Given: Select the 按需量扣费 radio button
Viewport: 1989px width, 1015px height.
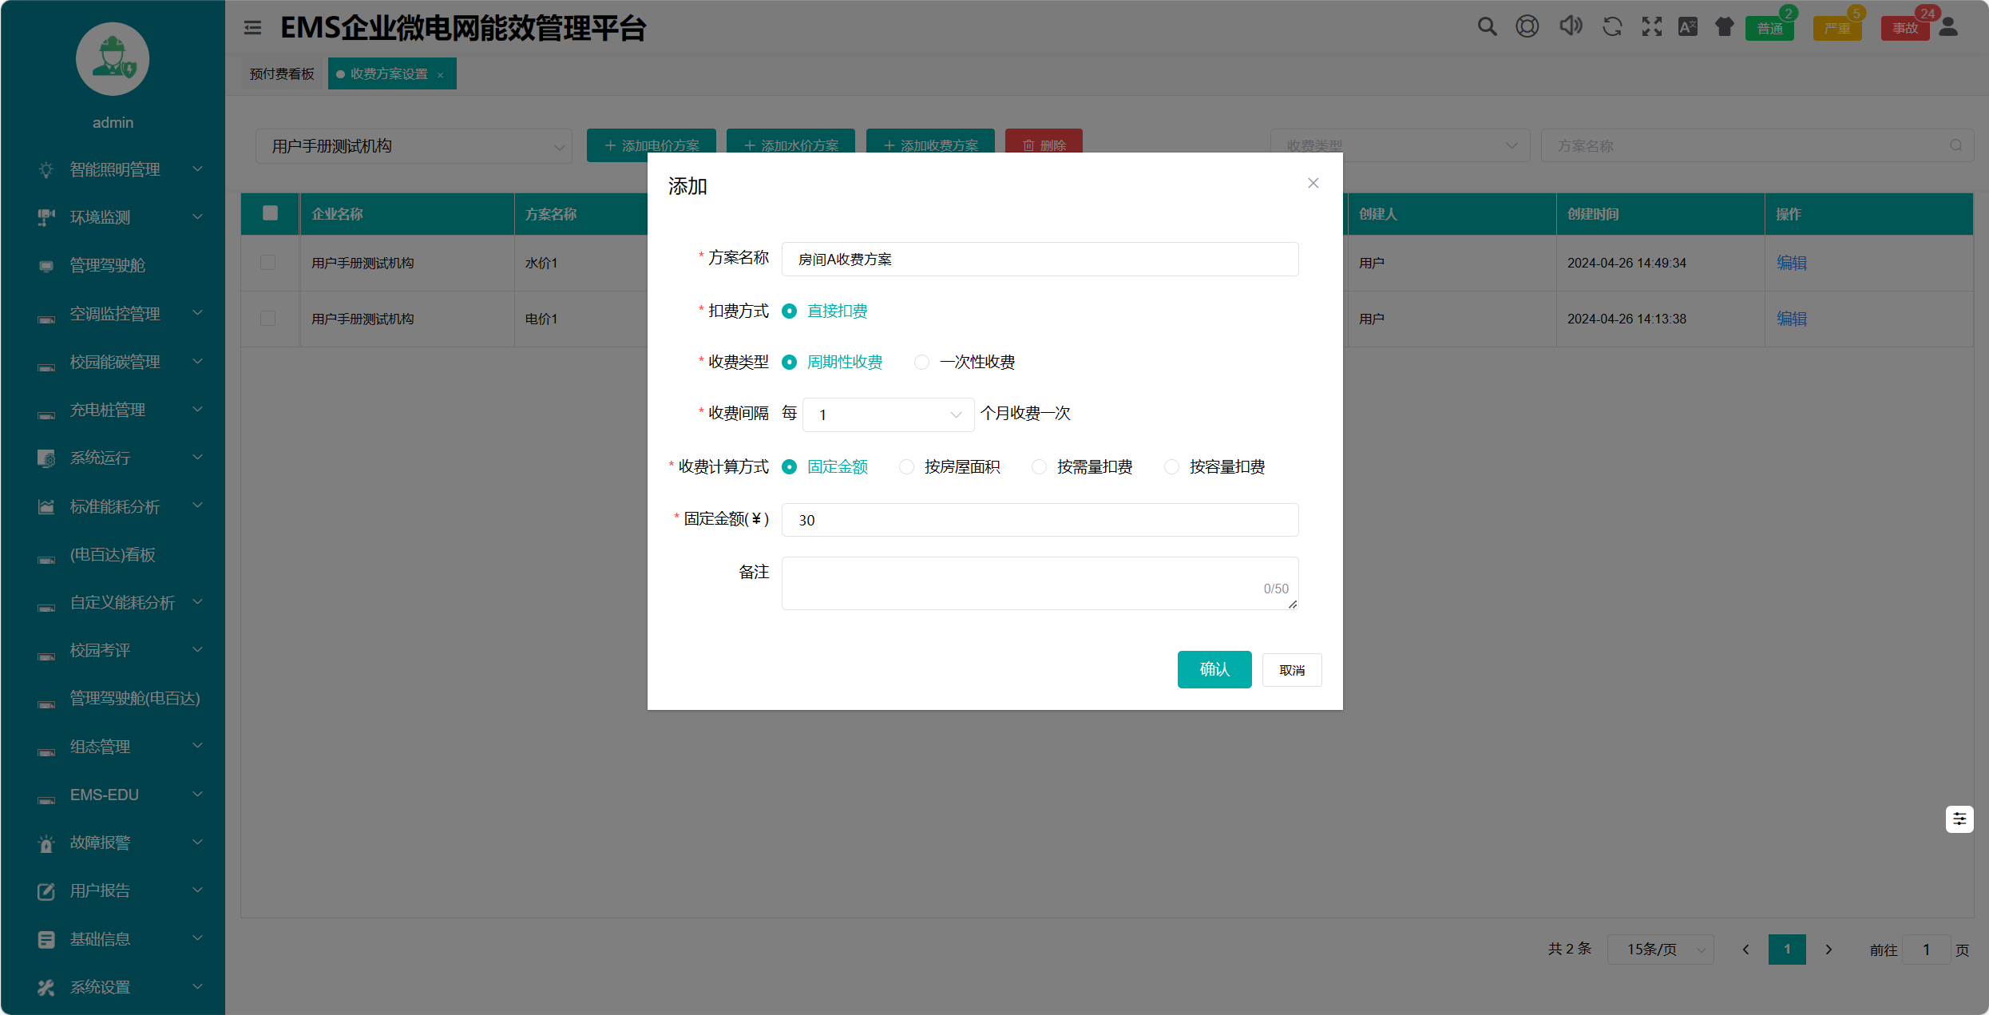Looking at the screenshot, I should pos(1040,466).
